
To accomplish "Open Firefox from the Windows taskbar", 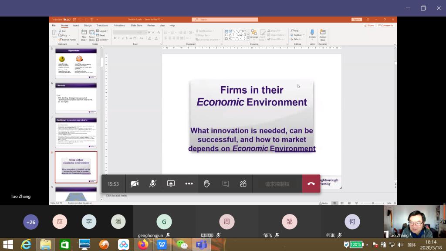I will pyautogui.click(x=143, y=244).
